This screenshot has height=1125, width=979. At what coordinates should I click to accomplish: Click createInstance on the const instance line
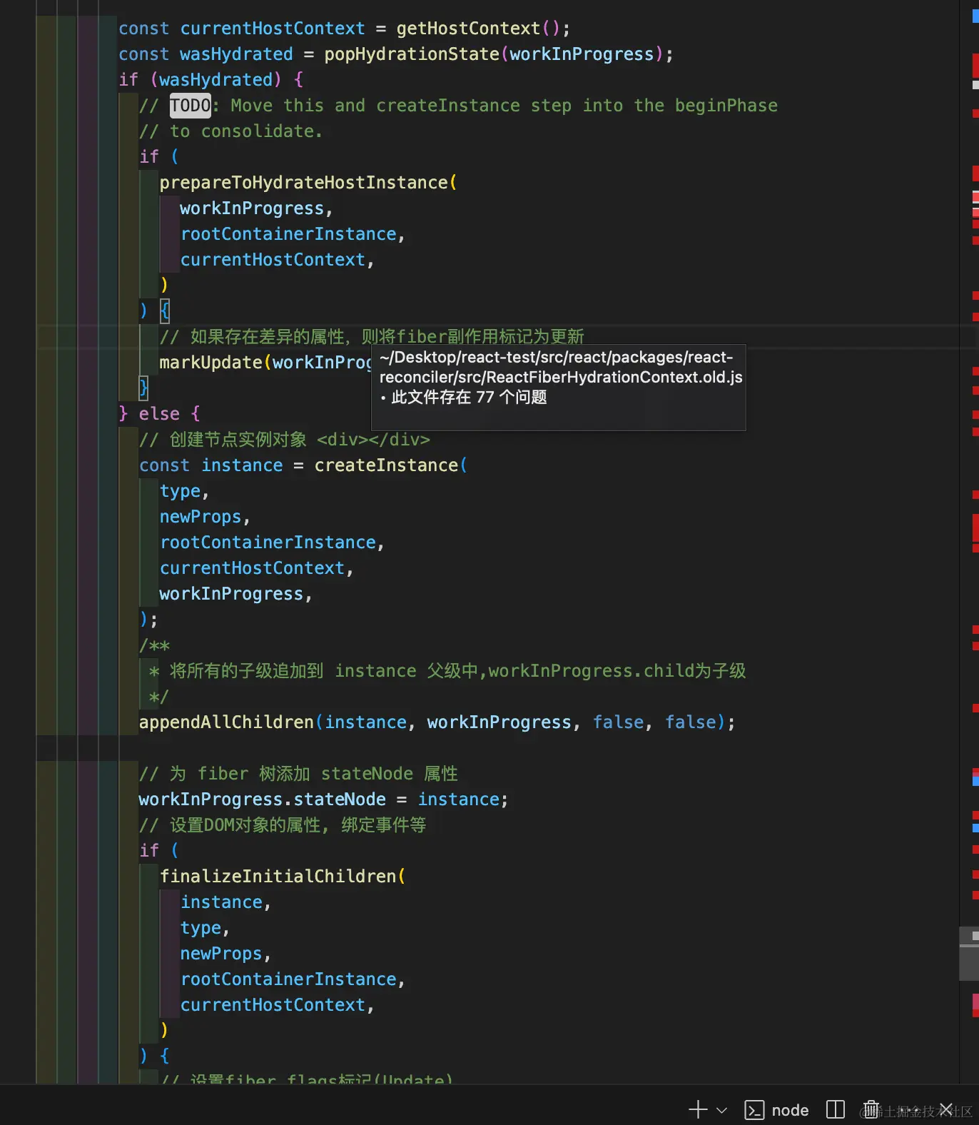click(x=386, y=465)
